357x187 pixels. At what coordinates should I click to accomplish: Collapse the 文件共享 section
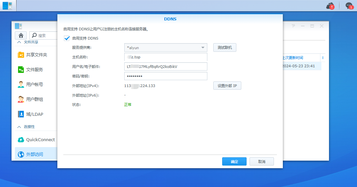pyautogui.click(x=19, y=42)
